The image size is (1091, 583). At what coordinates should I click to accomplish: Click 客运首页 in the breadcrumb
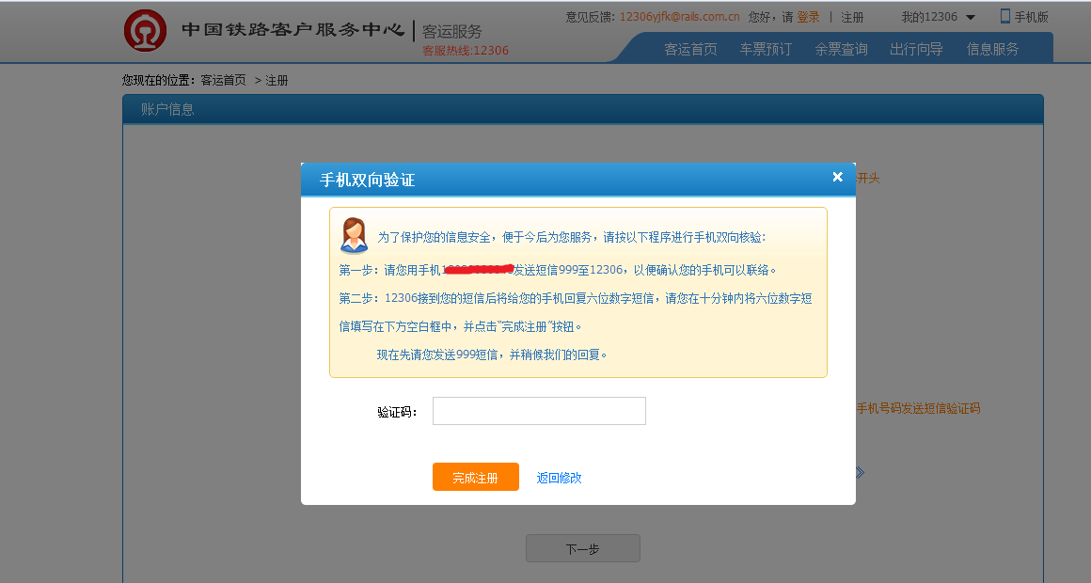click(x=223, y=80)
